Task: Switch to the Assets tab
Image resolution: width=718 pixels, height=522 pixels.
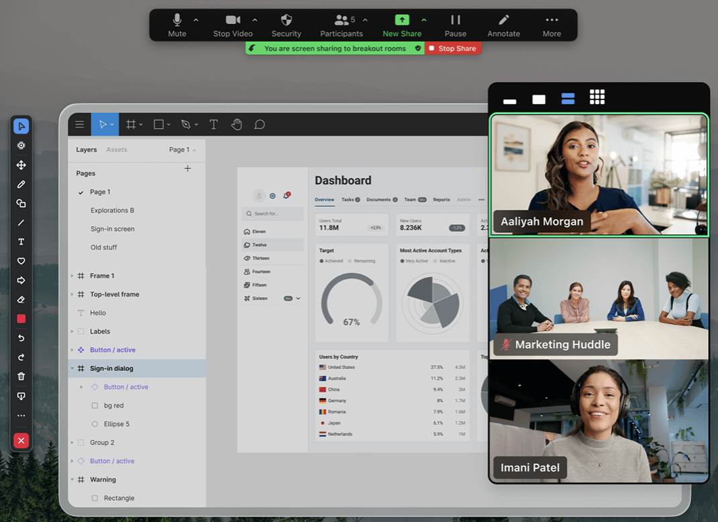Action: click(x=117, y=150)
